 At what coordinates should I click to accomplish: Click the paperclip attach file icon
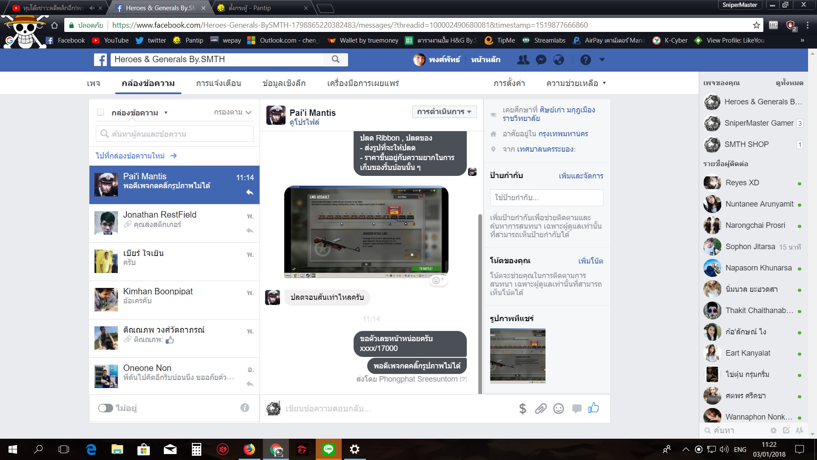(540, 409)
